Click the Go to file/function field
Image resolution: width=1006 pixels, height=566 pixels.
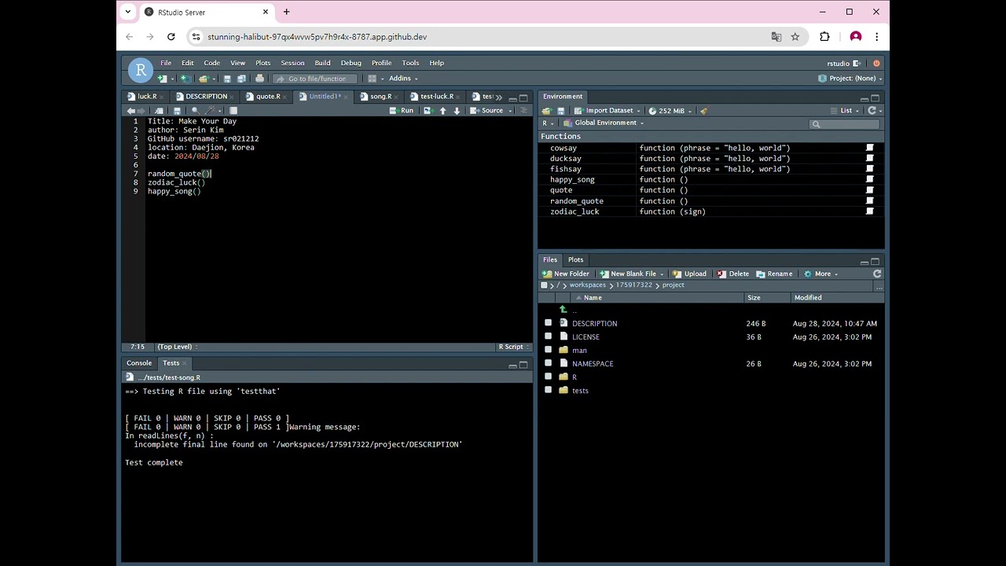pos(316,79)
